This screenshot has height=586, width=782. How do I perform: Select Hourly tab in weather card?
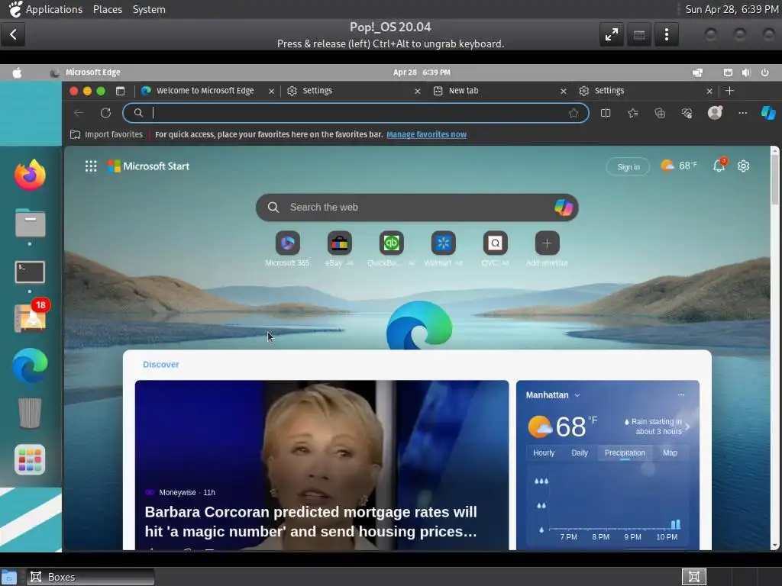coord(544,453)
